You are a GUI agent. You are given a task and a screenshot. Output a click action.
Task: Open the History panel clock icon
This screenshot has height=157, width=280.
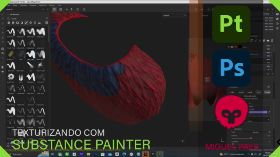tap(277, 24)
